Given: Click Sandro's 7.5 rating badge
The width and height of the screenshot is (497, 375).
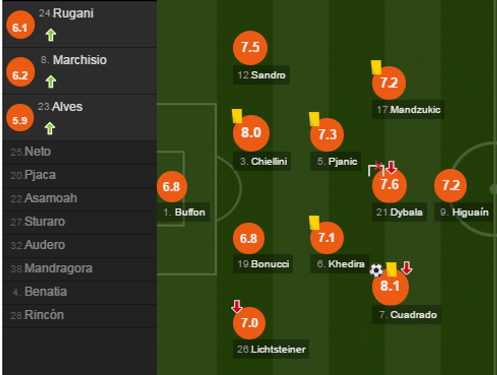Looking at the screenshot, I should [250, 48].
